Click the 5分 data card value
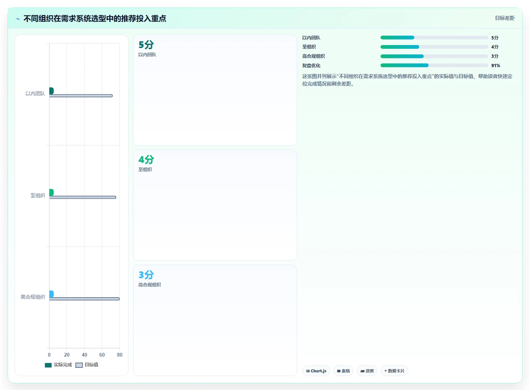This screenshot has height=390, width=530. click(146, 45)
